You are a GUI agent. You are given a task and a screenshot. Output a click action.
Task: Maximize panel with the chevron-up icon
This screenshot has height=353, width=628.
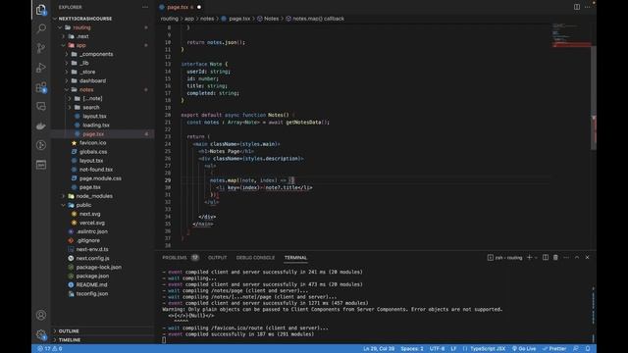577,257
